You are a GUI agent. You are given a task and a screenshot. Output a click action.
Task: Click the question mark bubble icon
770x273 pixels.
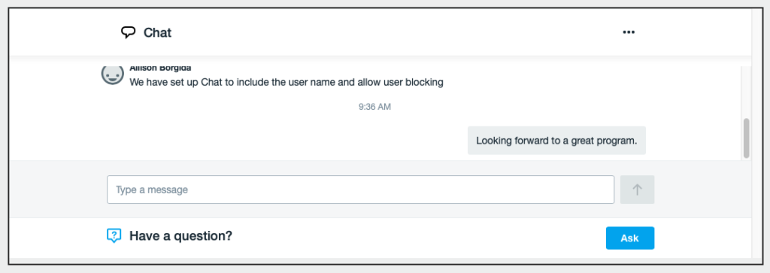pos(114,236)
